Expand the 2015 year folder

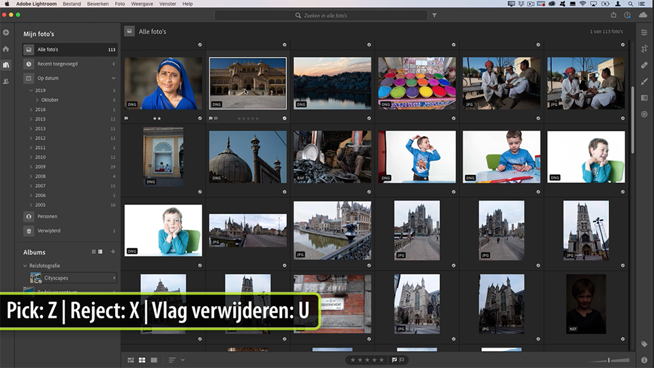coord(31,119)
